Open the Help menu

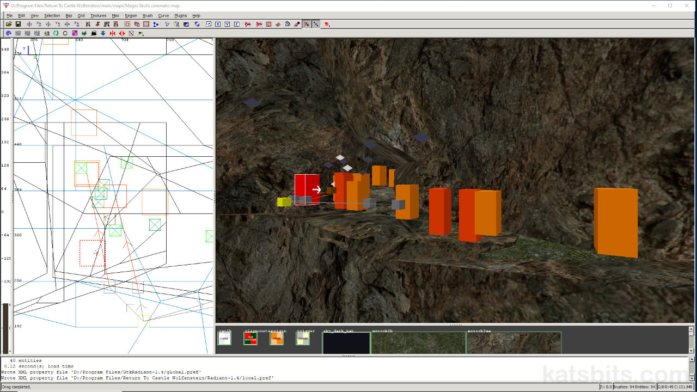(x=197, y=16)
